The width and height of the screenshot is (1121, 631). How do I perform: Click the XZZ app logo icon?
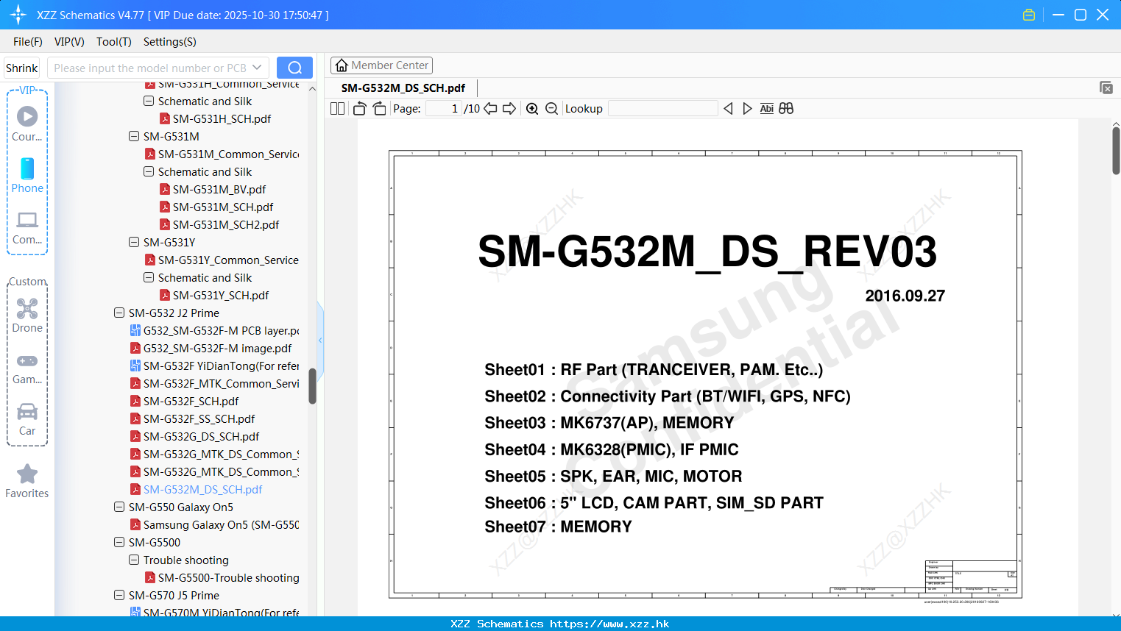click(18, 15)
